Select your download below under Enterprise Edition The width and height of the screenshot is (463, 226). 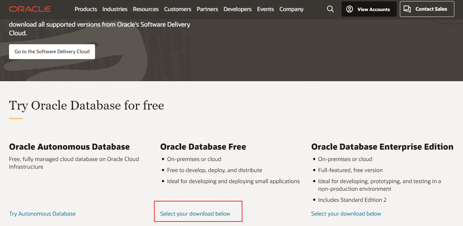346,214
